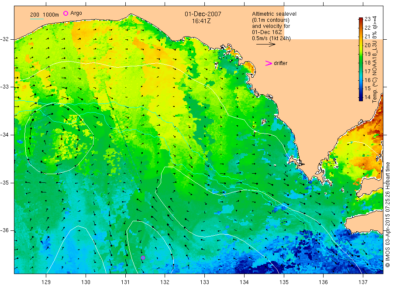The image size is (393, 288).
Task: Click longitude label 135
Action: coord(284,282)
